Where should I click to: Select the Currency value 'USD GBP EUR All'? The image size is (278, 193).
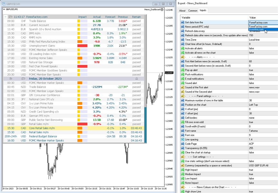pos(258,166)
